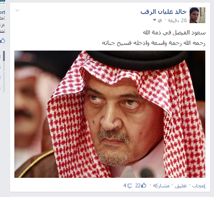
Task: Open author profile خالد عليان الرقب
Action: (x=163, y=12)
